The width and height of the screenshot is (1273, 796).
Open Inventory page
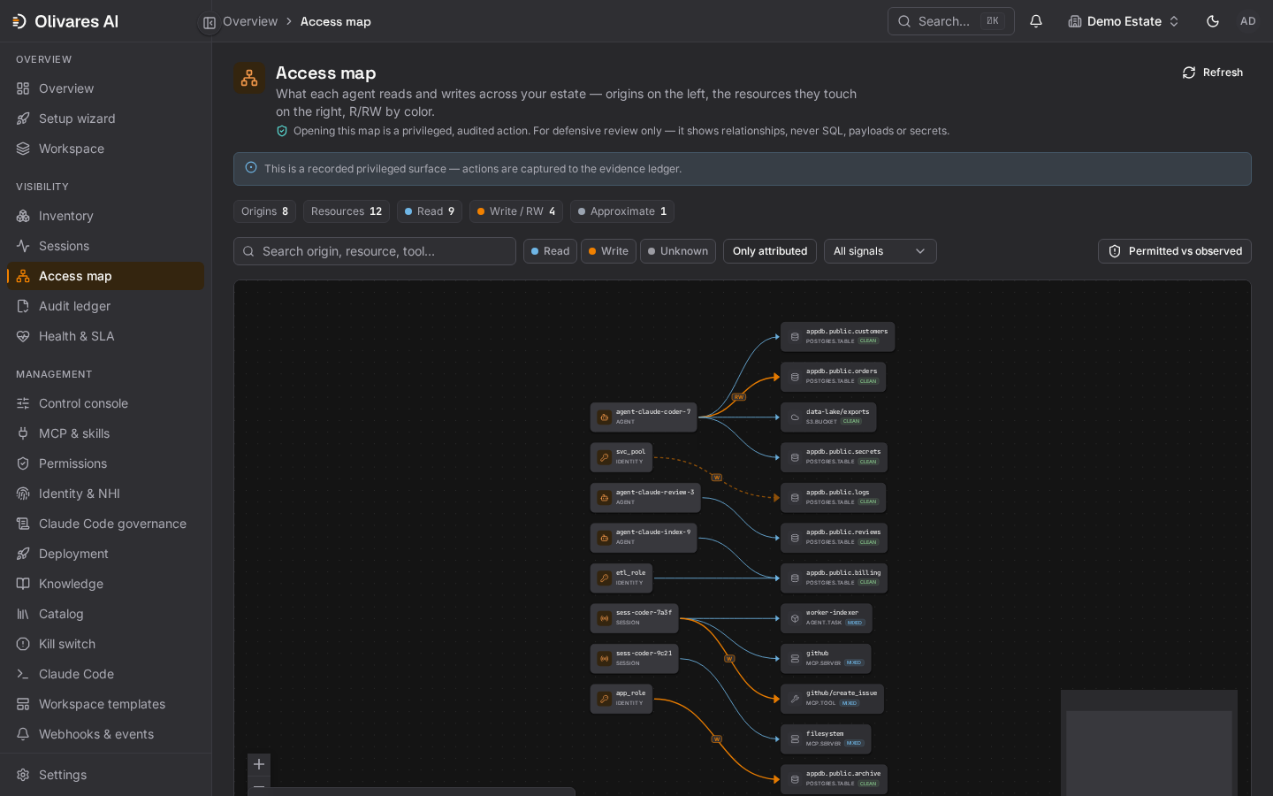(105, 216)
